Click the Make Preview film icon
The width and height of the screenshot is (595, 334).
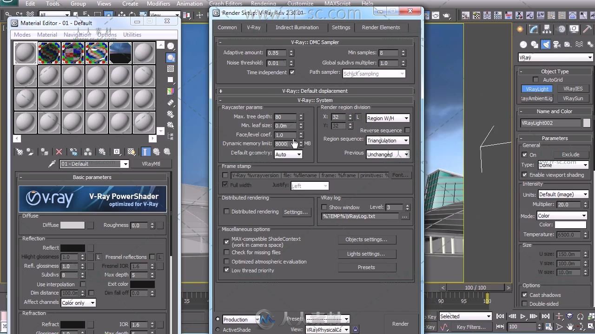(171, 103)
